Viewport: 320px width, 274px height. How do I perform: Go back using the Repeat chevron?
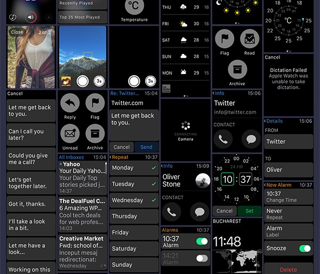tap(111, 157)
